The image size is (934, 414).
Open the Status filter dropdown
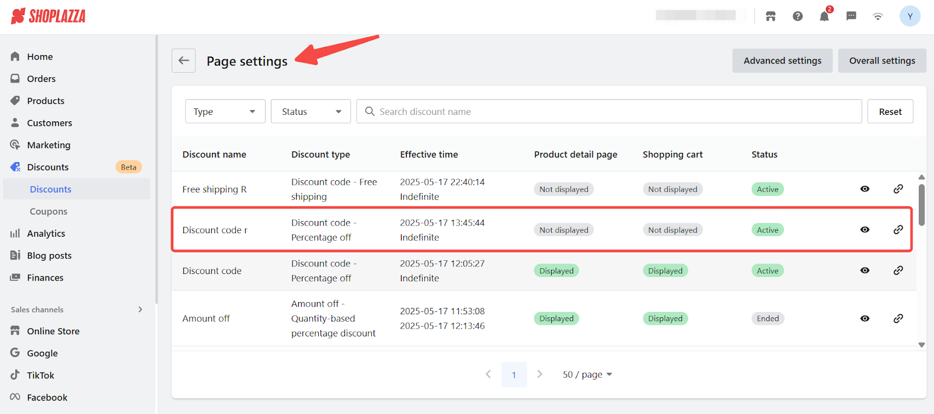pyautogui.click(x=311, y=111)
